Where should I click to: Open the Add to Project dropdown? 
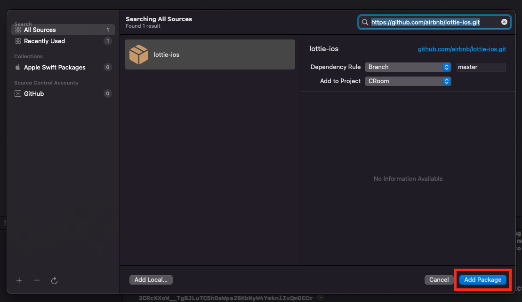pyautogui.click(x=408, y=81)
